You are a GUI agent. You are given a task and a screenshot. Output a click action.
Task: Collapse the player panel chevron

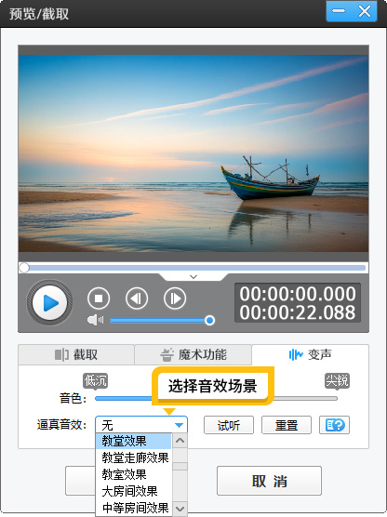193,277
